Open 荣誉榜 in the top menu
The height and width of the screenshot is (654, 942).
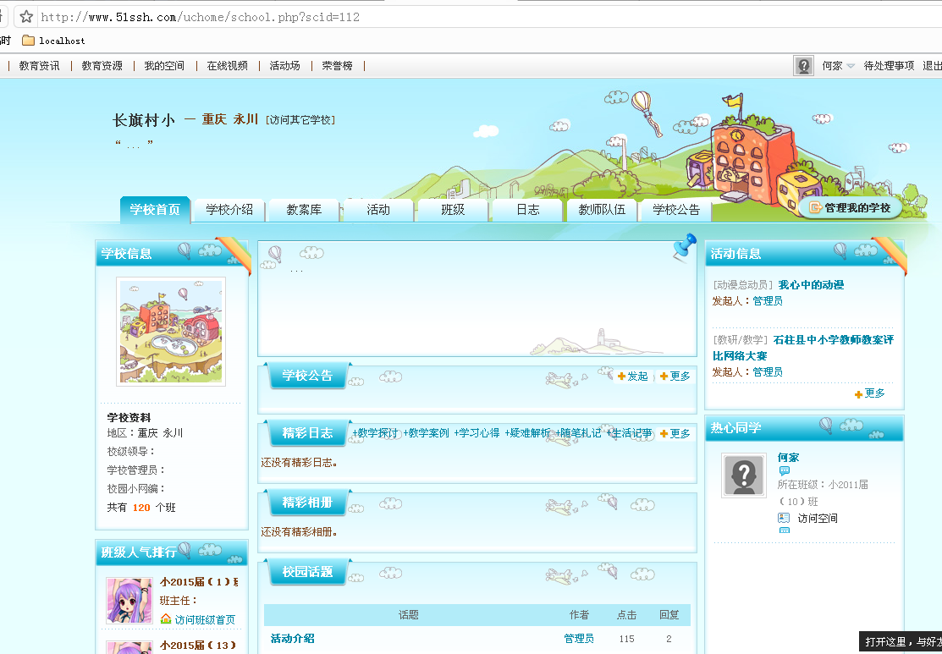click(337, 65)
